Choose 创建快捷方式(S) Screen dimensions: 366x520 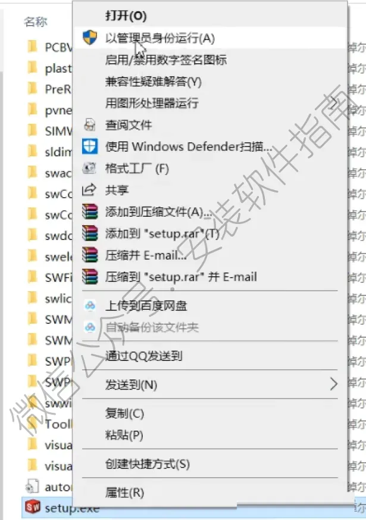(x=148, y=464)
